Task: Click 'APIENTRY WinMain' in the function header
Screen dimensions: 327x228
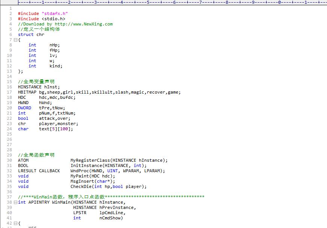Action: coord(50,202)
